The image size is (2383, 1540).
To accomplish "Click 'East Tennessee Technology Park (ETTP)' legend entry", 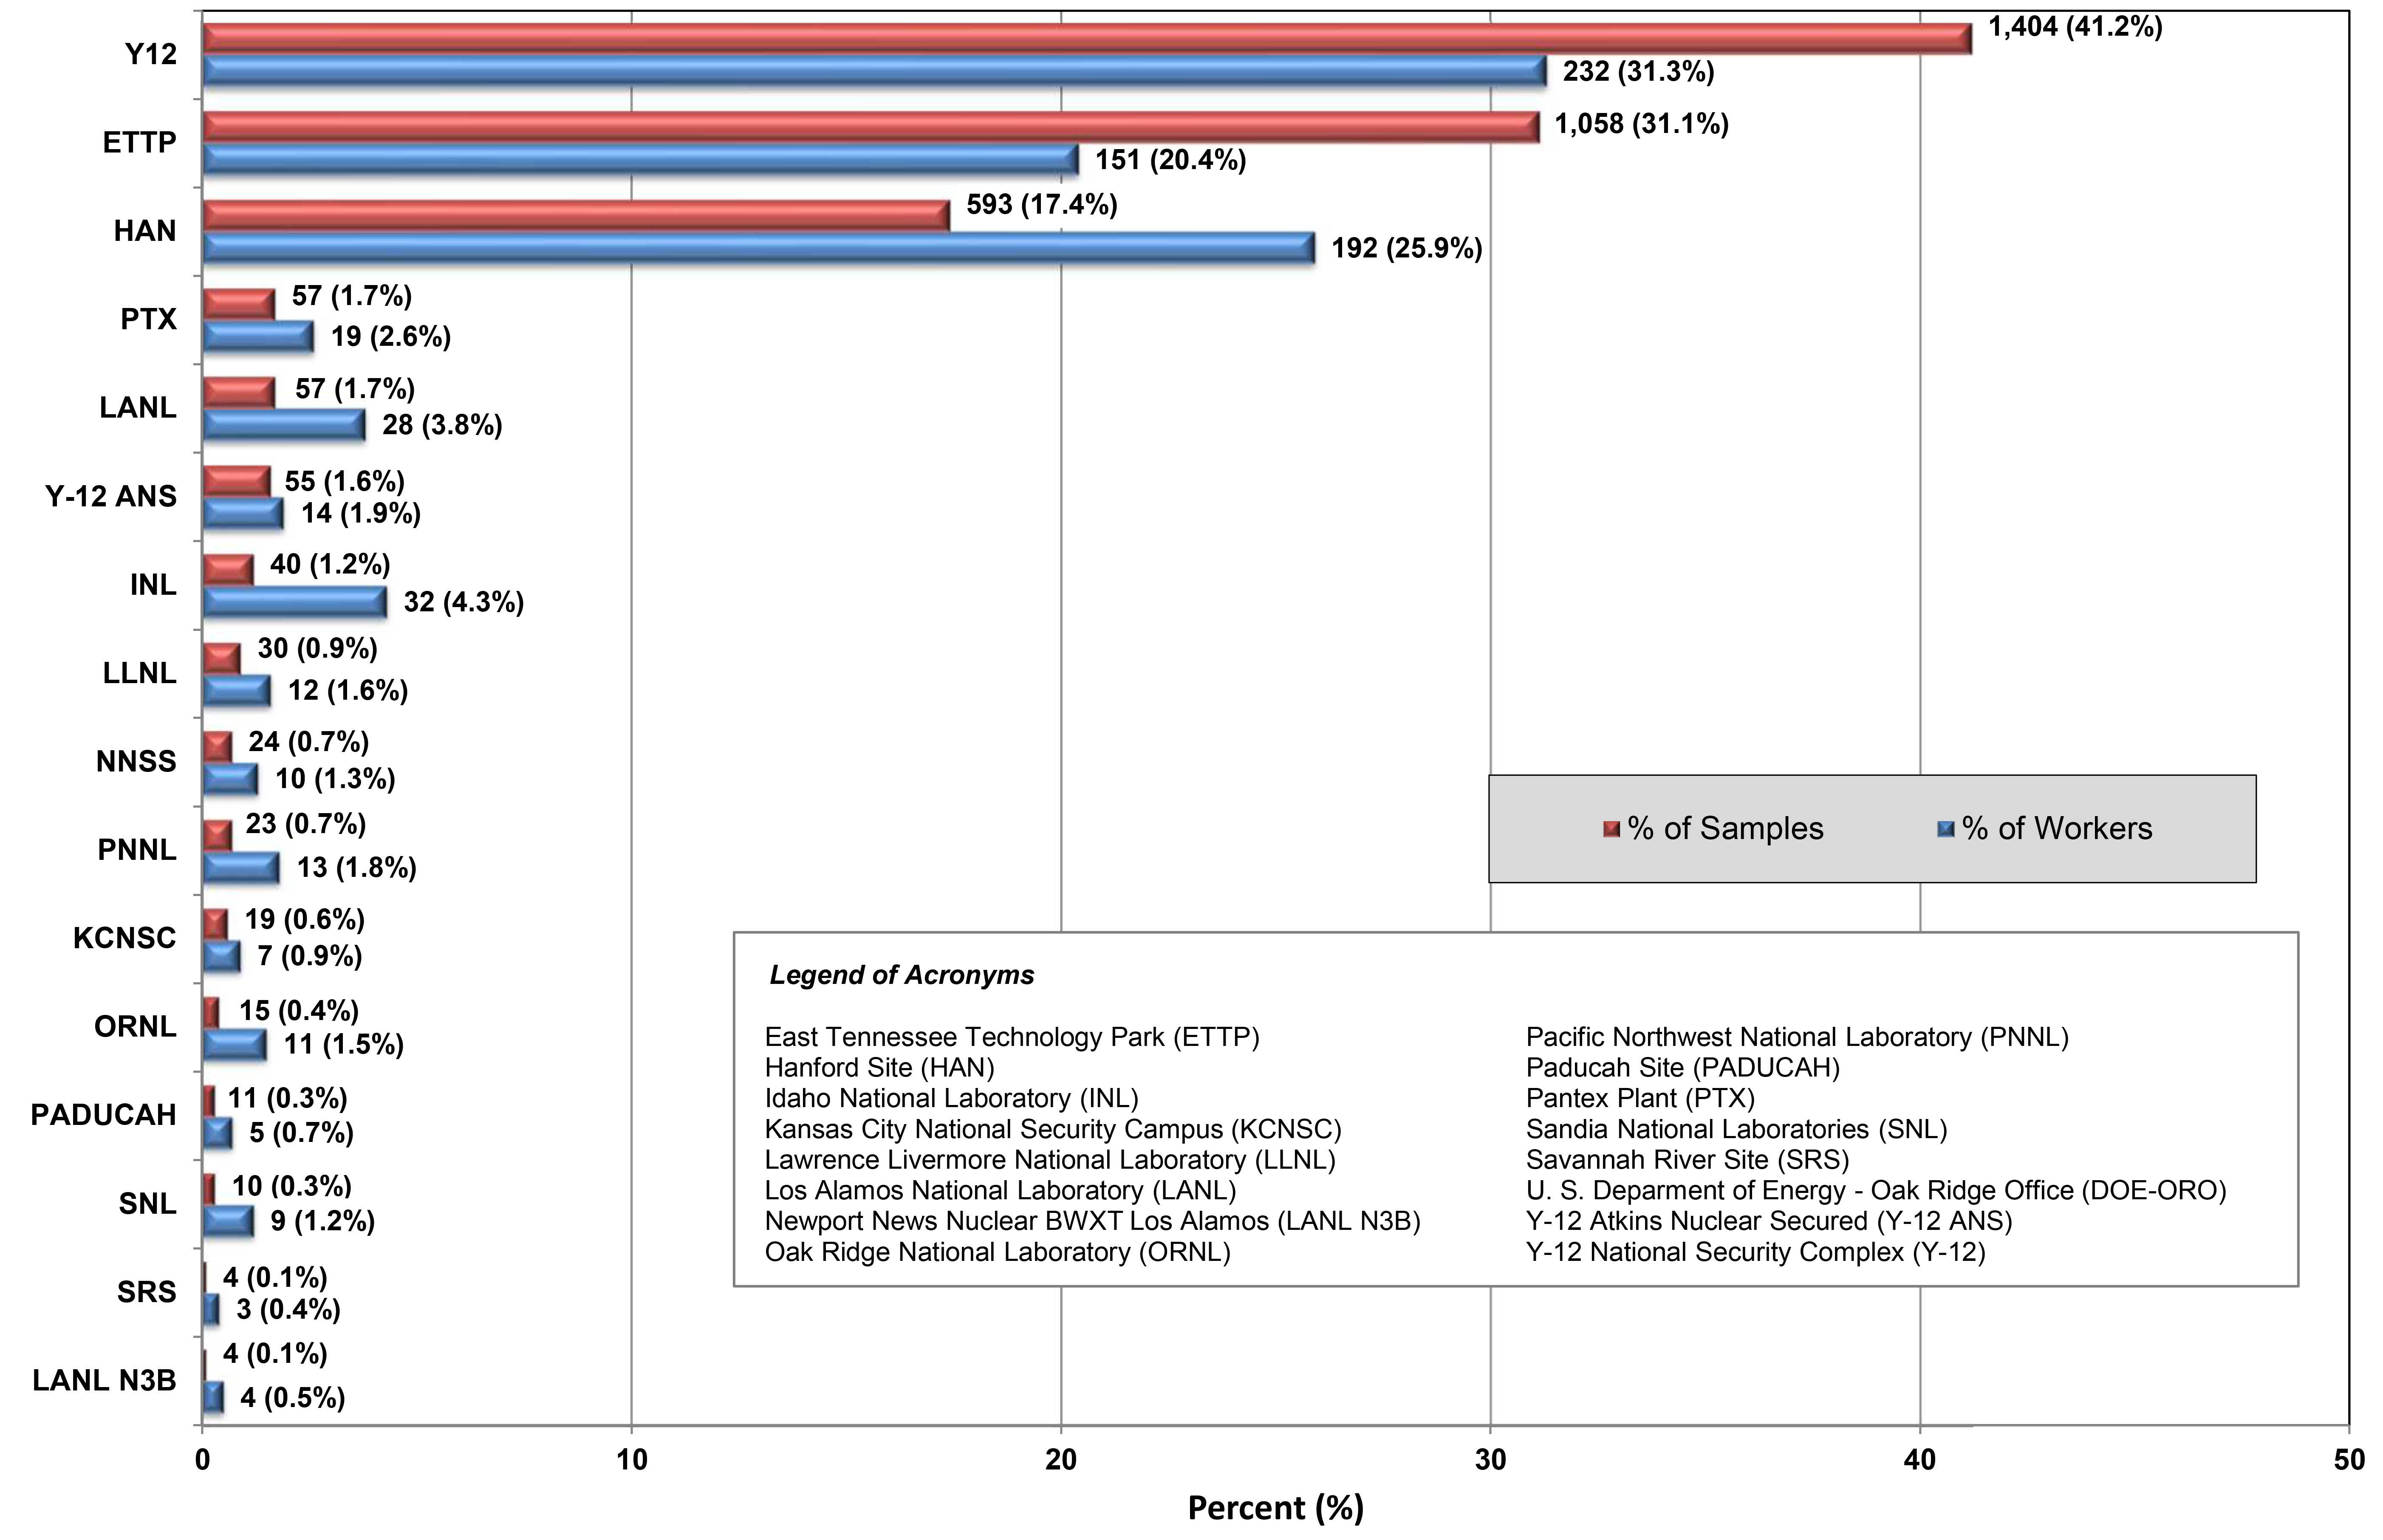I will (x=1012, y=1037).
